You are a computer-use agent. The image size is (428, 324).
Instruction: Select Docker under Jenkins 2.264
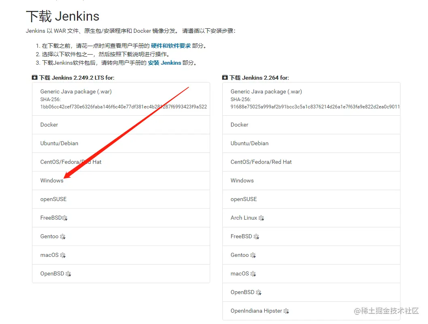click(311, 125)
